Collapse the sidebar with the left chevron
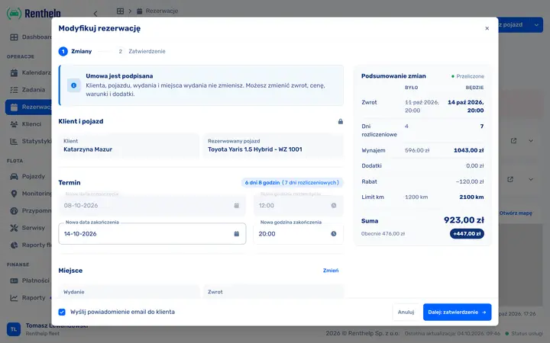Screen dimensions: 550x343 pos(95,14)
